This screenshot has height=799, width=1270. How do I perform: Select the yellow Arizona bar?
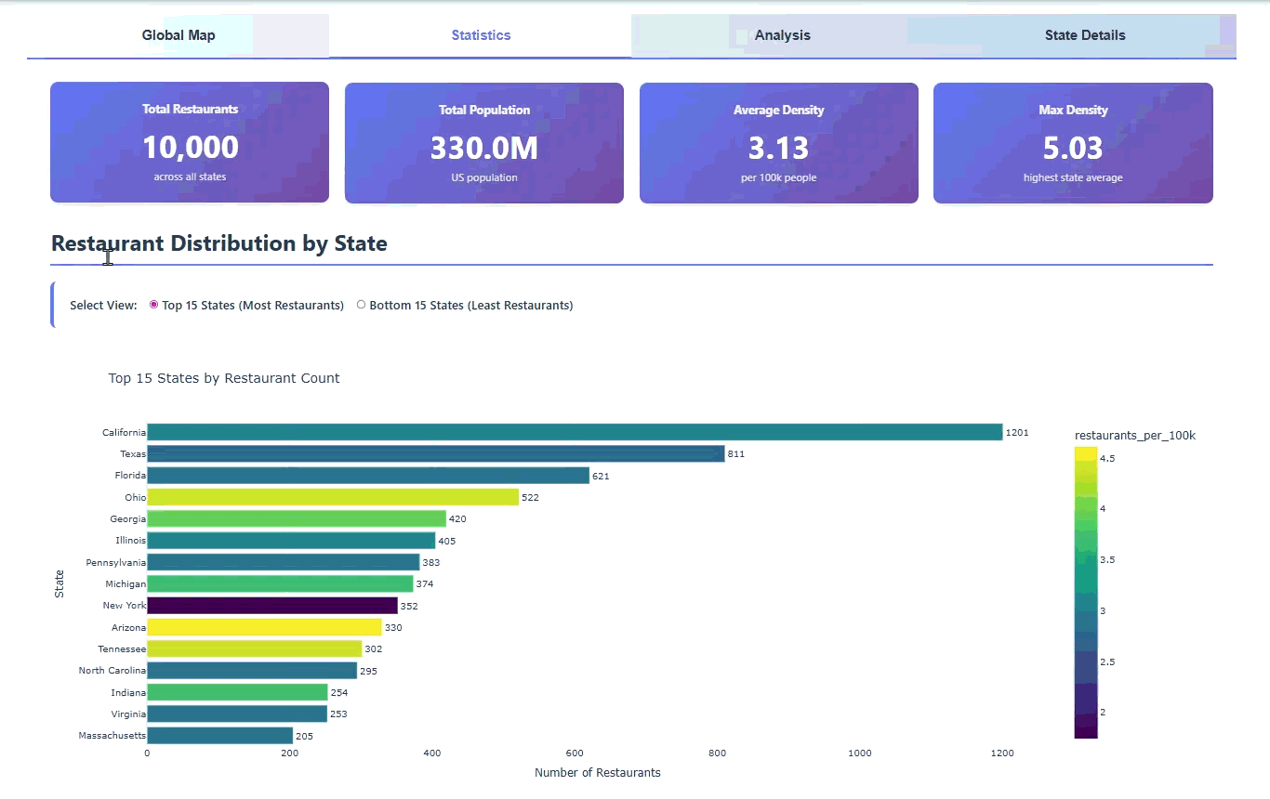[x=264, y=627]
